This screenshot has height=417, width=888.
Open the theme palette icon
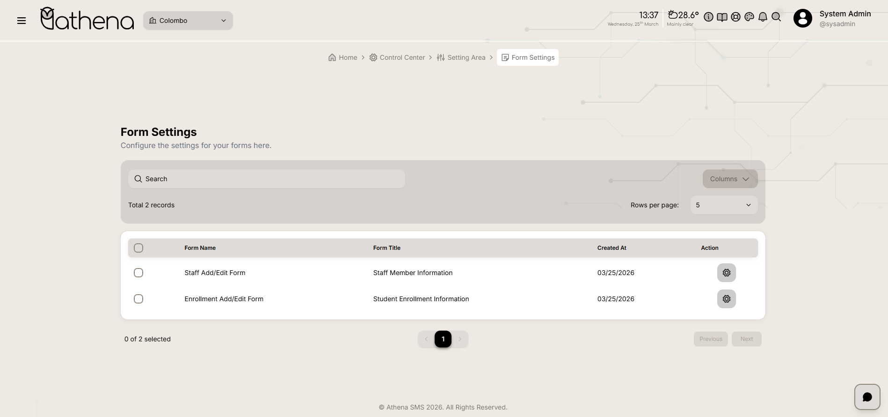[749, 17]
